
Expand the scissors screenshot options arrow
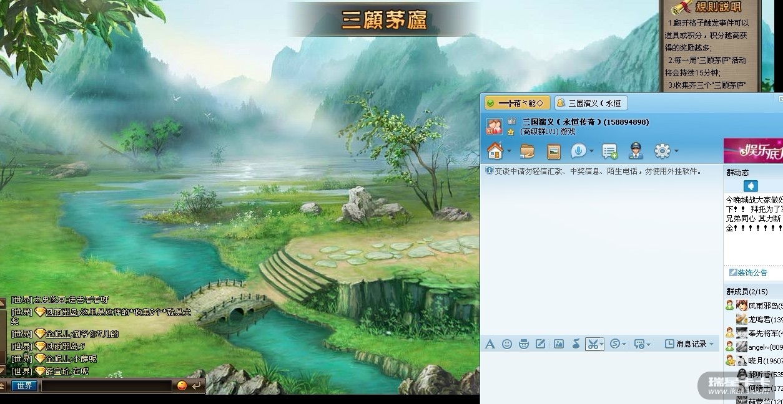[x=601, y=345]
